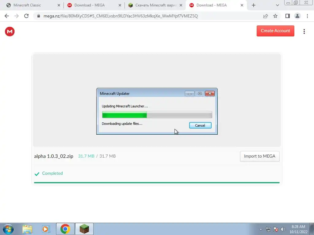This screenshot has height=235, width=314.
Task: Click the 31.7 MB downloaded size text
Action: (x=86, y=156)
